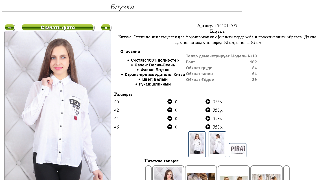Click the Скачать фото button
Viewport: 317px width, 180px height.
pos(58,28)
